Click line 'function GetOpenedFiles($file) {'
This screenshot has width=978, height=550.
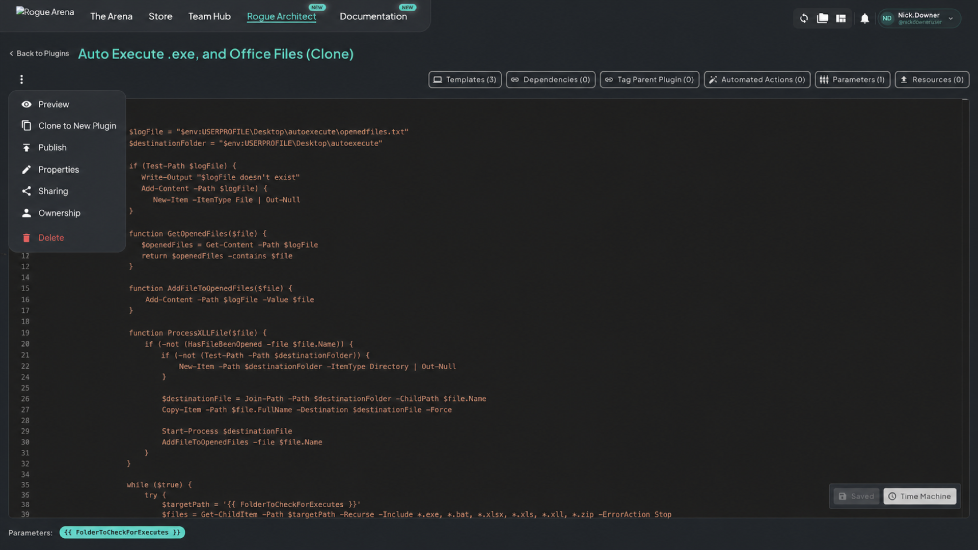(x=198, y=234)
